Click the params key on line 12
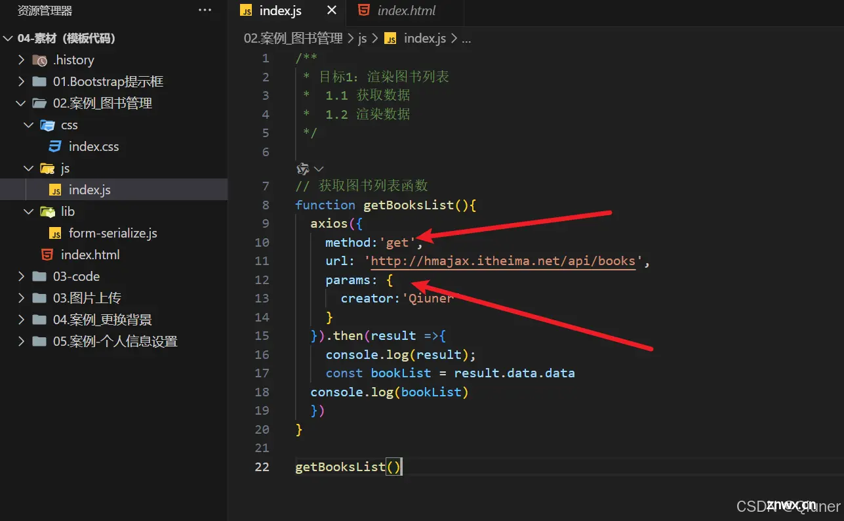 click(348, 280)
